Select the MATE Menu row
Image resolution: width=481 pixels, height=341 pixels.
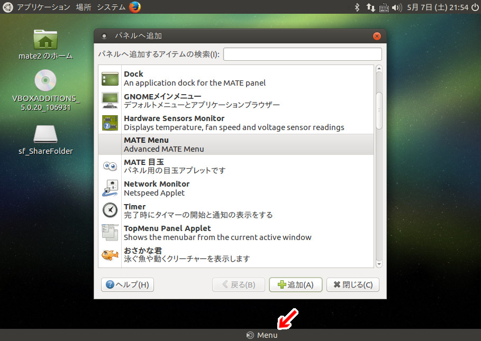236,144
